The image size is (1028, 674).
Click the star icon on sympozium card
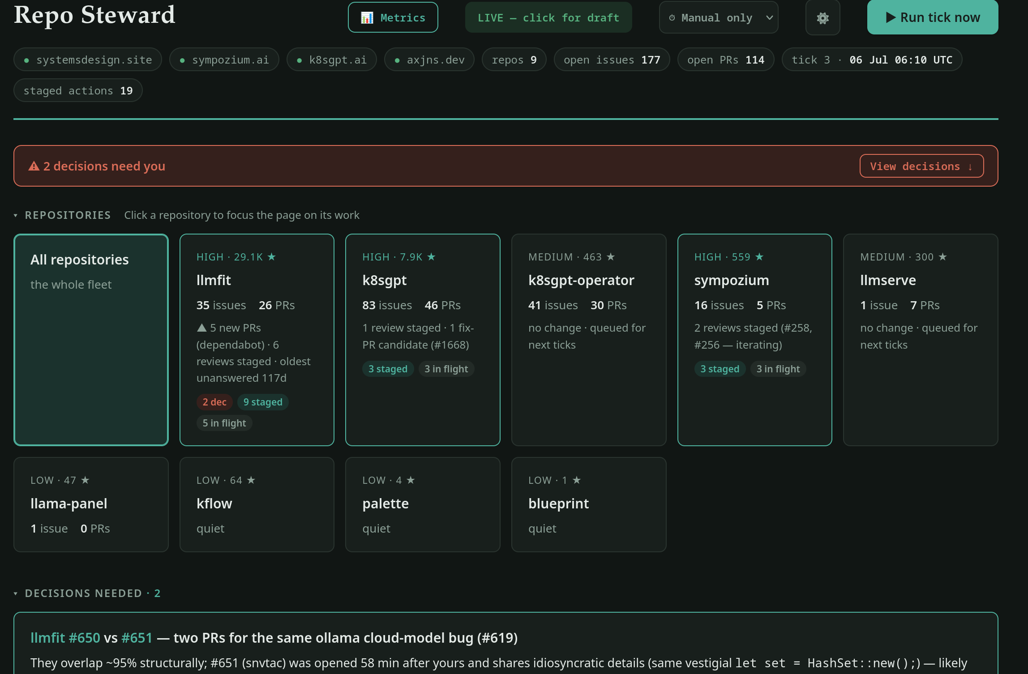pos(759,257)
